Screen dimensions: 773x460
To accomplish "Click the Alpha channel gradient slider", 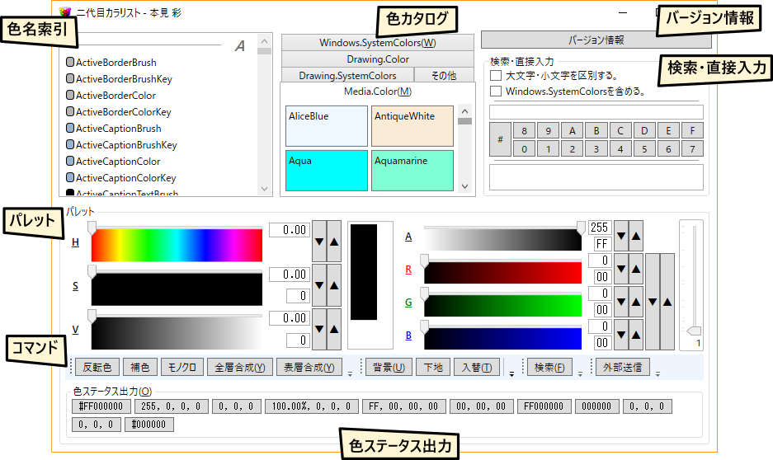I will pos(503,241).
